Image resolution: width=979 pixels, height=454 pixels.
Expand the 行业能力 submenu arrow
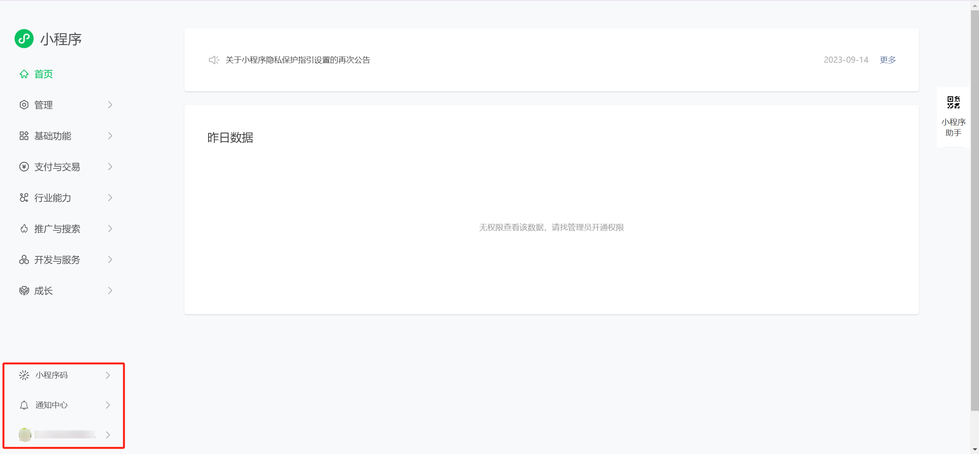click(110, 198)
